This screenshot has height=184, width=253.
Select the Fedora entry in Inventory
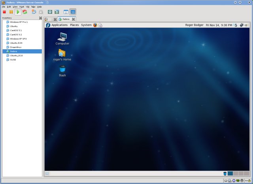(x=22, y=51)
